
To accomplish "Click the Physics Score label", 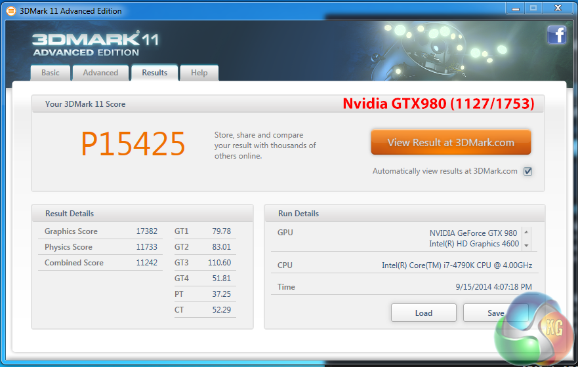I will (68, 247).
